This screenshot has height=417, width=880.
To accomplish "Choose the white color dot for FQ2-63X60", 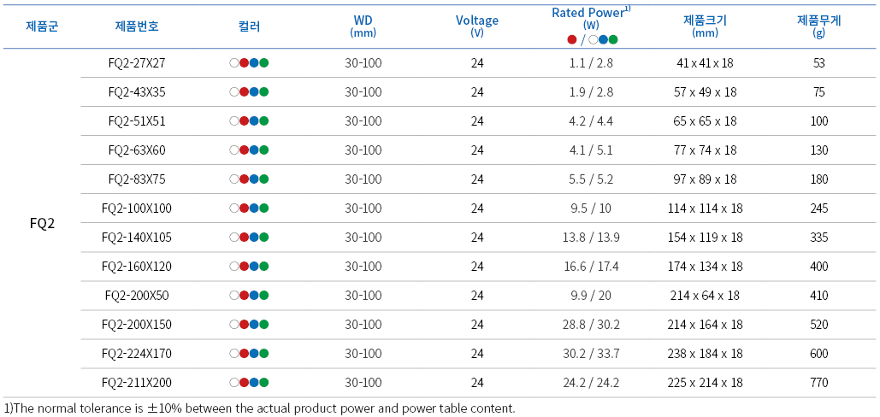I will (233, 150).
